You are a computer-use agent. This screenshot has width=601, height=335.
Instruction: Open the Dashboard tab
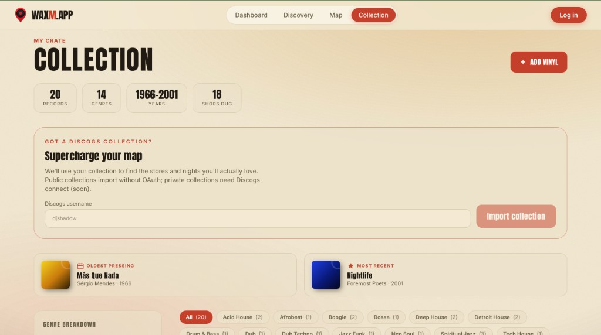[x=251, y=15]
